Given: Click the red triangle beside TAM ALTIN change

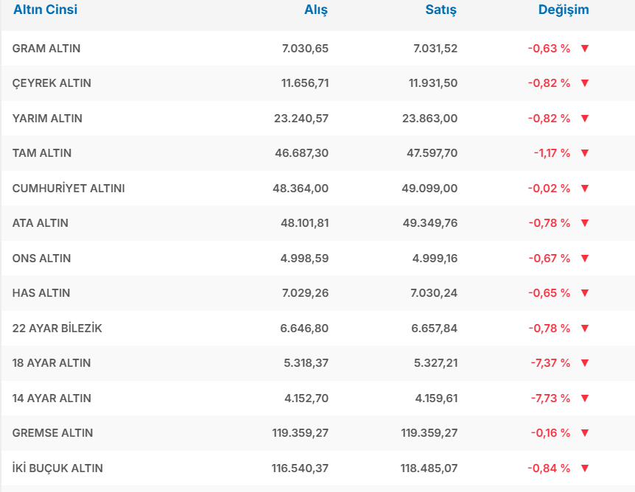Looking at the screenshot, I should pyautogui.click(x=585, y=153).
